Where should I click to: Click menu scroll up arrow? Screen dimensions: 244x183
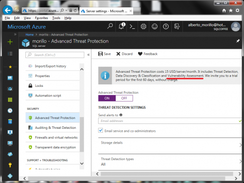(x=82, y=69)
